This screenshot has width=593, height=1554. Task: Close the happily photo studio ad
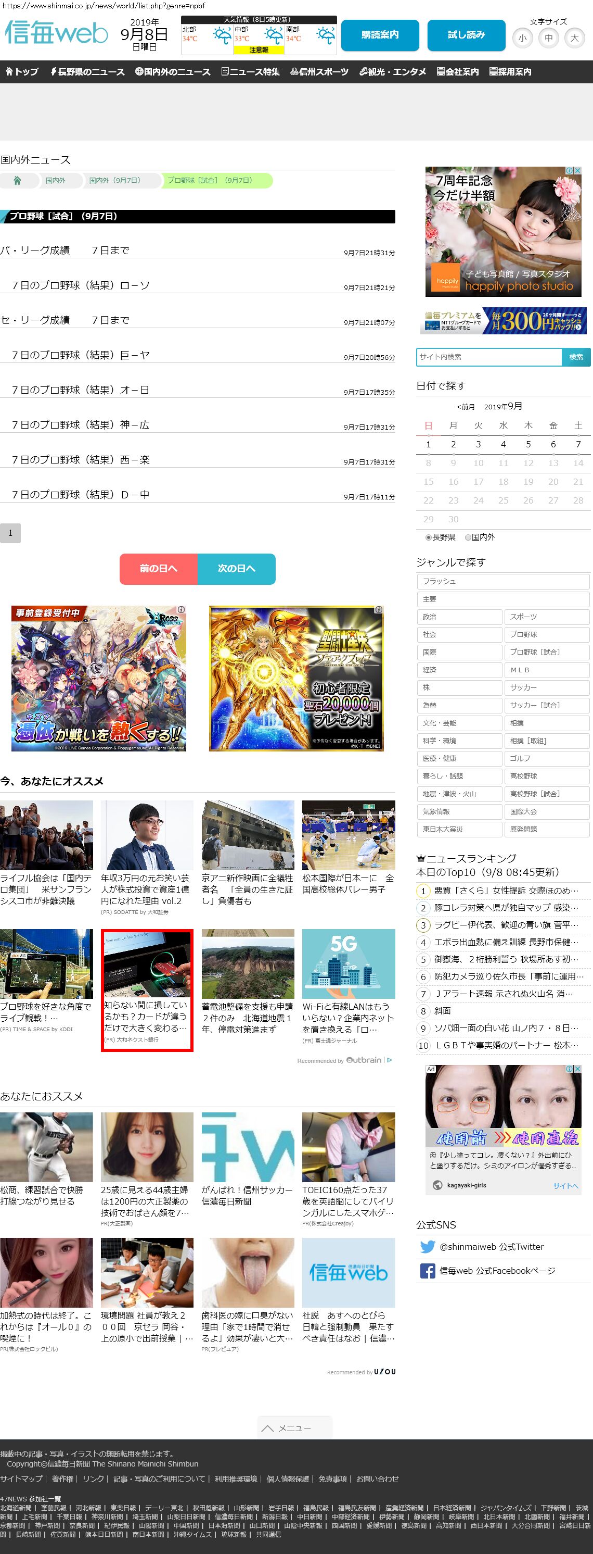[x=577, y=171]
